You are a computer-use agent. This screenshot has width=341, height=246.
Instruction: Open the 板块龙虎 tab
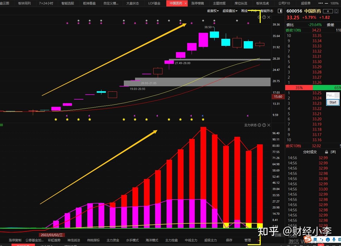262,3
